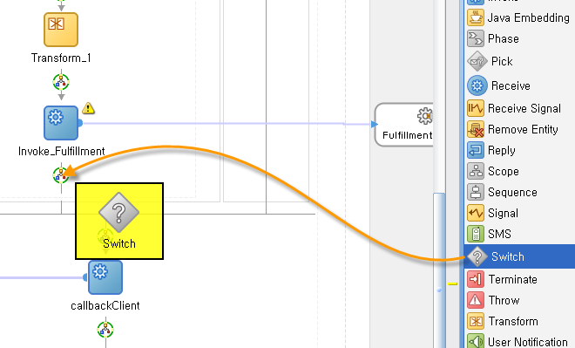
Task: Click the Receive palette icon
Action: (477, 85)
